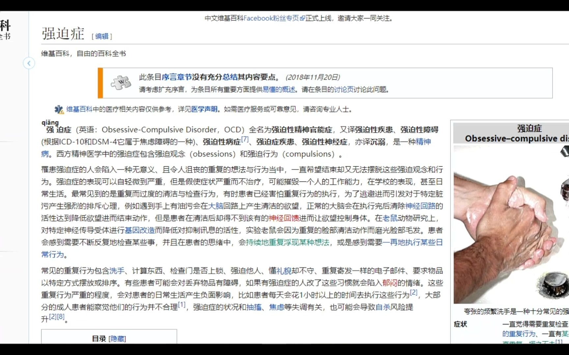This screenshot has height=355, width=569.
Task: Follow the 自杀 link
Action: pos(383,307)
